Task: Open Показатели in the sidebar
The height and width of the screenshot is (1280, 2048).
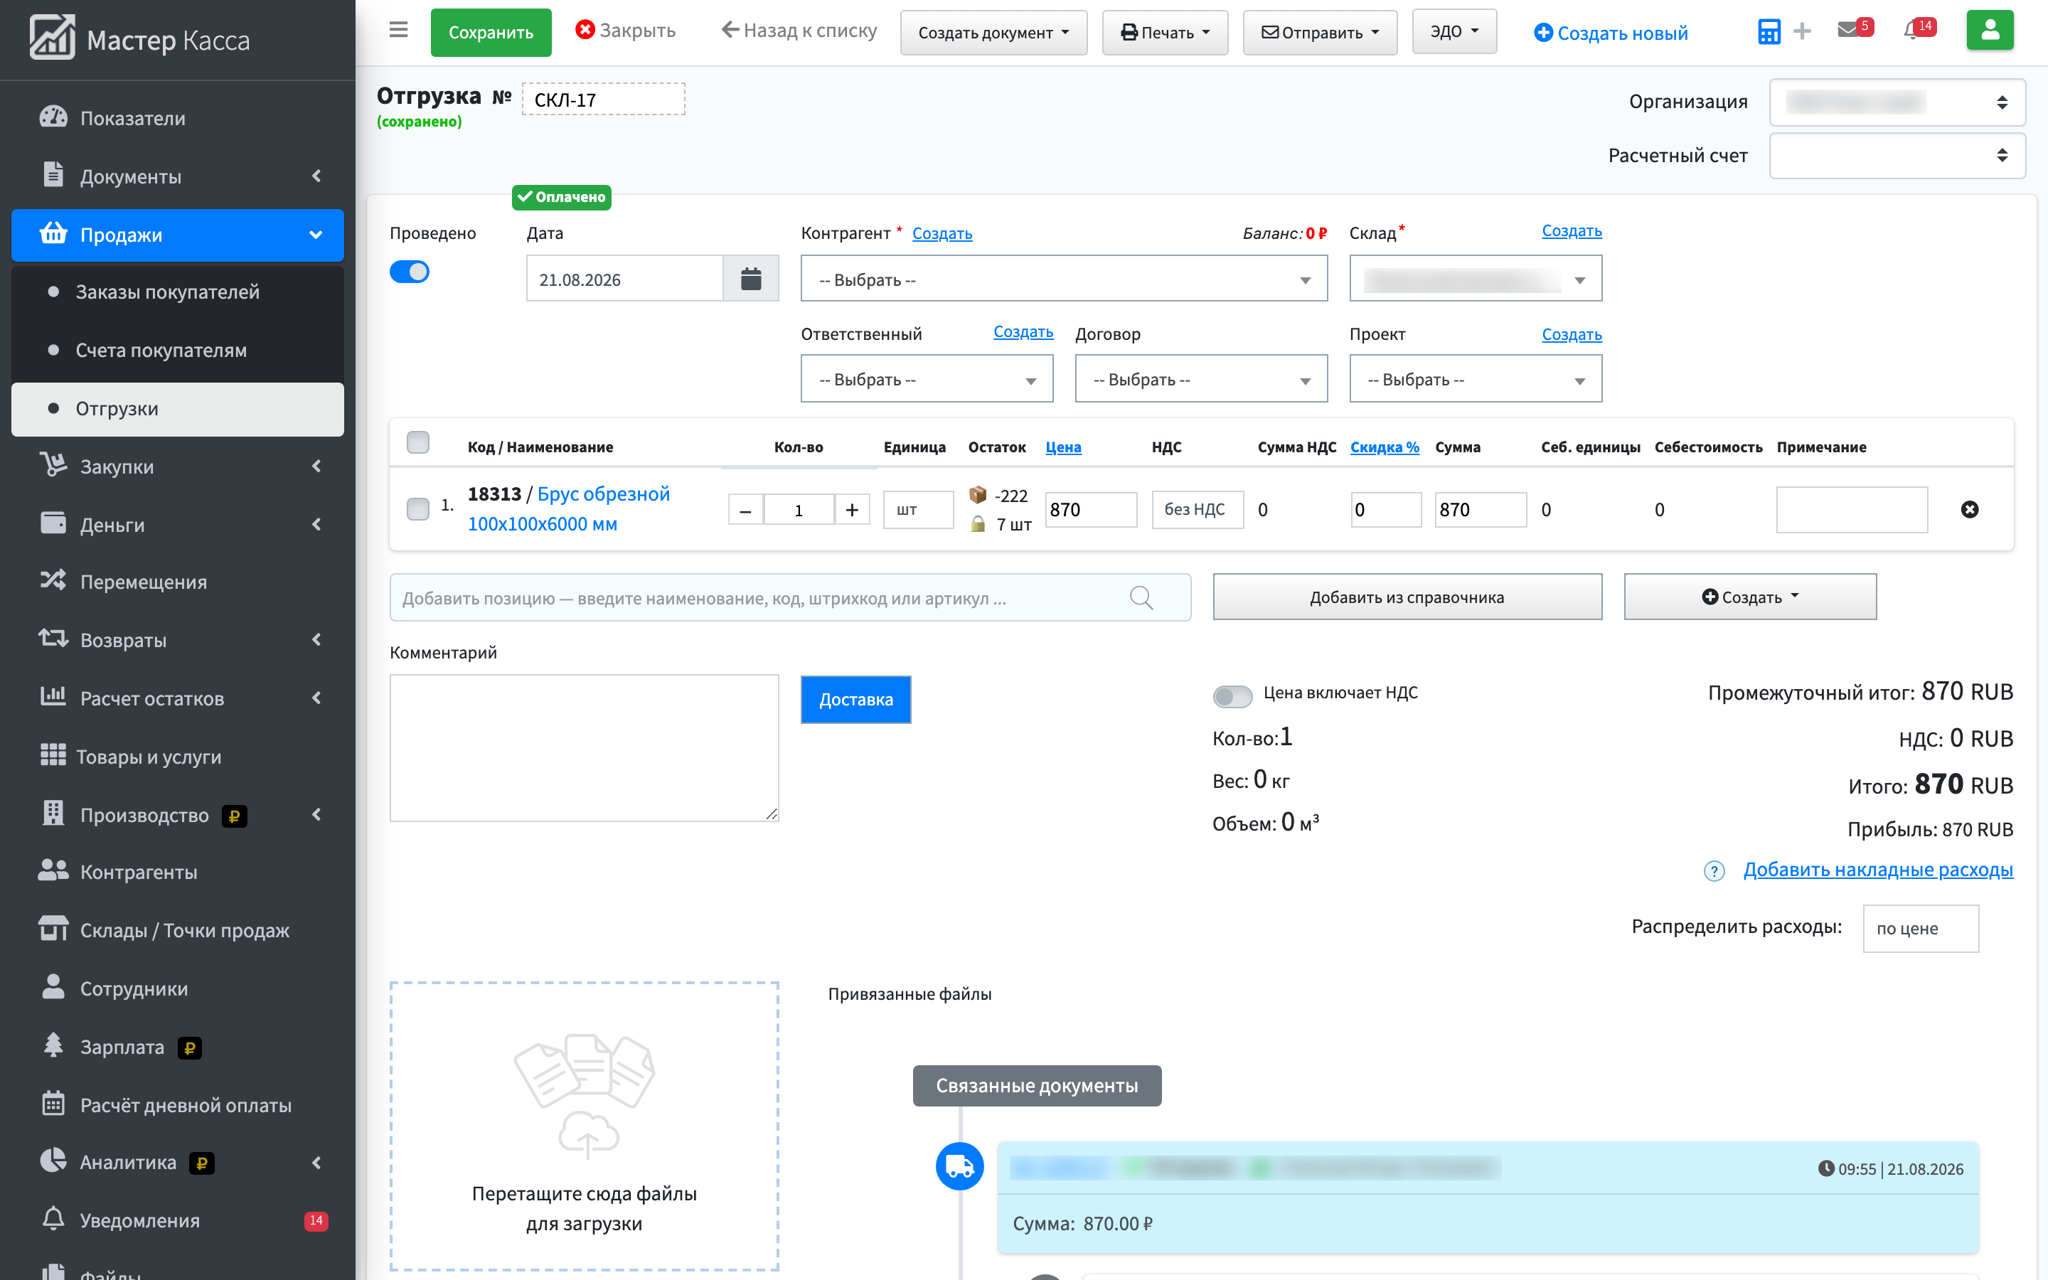Action: point(178,117)
